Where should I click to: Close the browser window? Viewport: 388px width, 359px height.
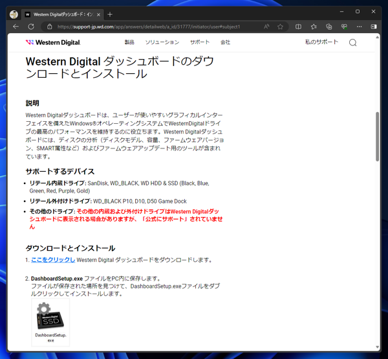[373, 12]
